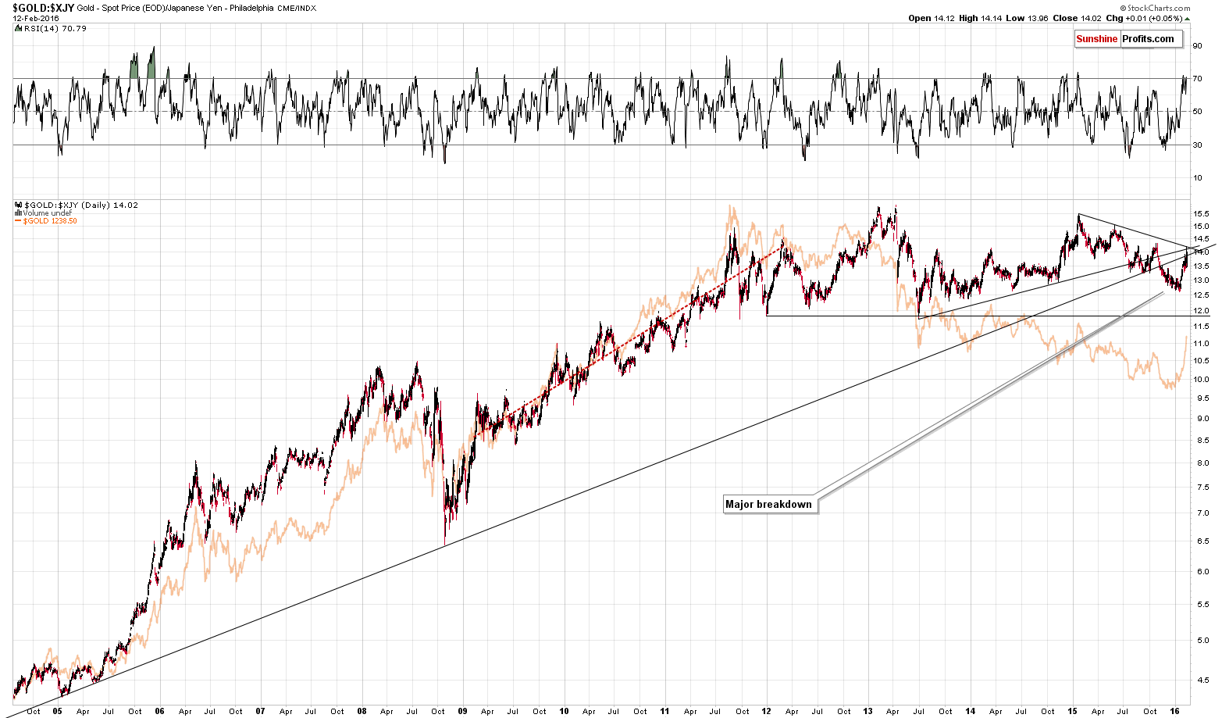Click the $GOLD 1238.50 legend entry
Screen dimensions: 1222x718
(x=50, y=221)
